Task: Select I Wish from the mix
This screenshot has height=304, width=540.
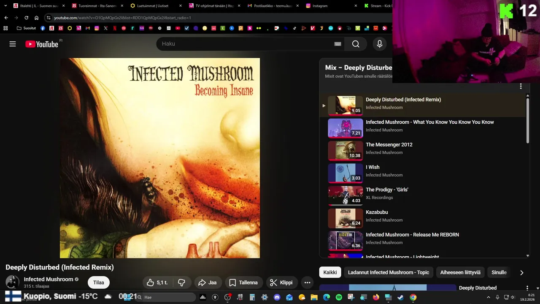Action: 423,173
